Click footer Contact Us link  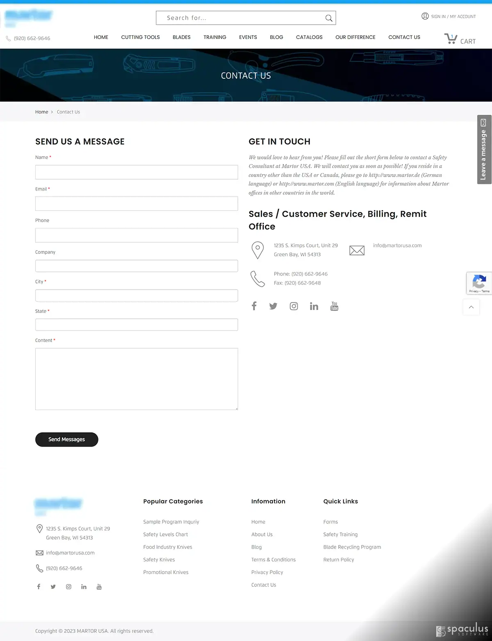tap(264, 585)
